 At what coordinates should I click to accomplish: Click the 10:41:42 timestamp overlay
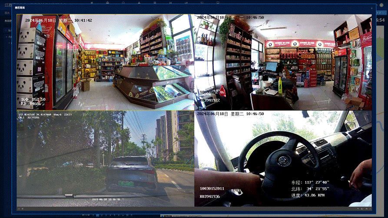83,20
